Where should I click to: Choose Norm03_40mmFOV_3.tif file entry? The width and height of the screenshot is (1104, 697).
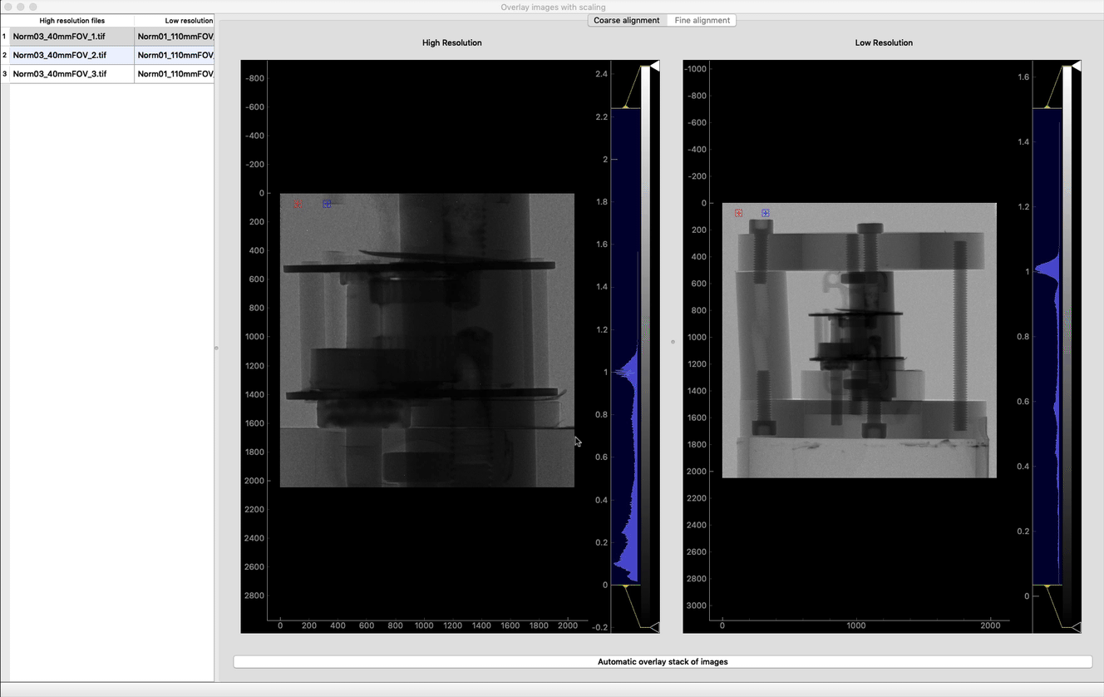pyautogui.click(x=71, y=74)
